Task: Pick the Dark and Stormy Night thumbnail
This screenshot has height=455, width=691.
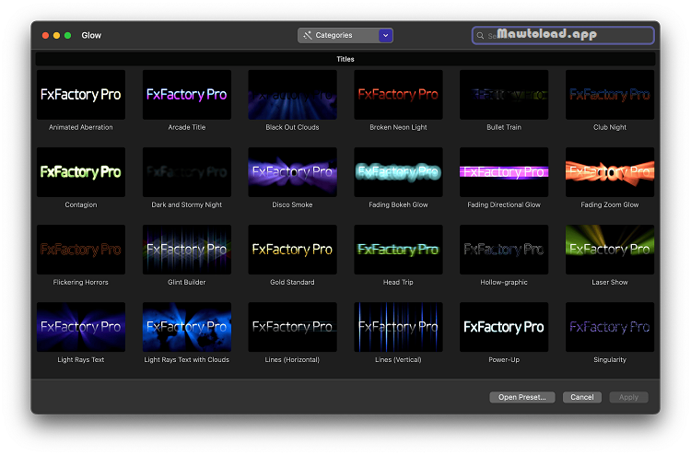Action: (187, 172)
